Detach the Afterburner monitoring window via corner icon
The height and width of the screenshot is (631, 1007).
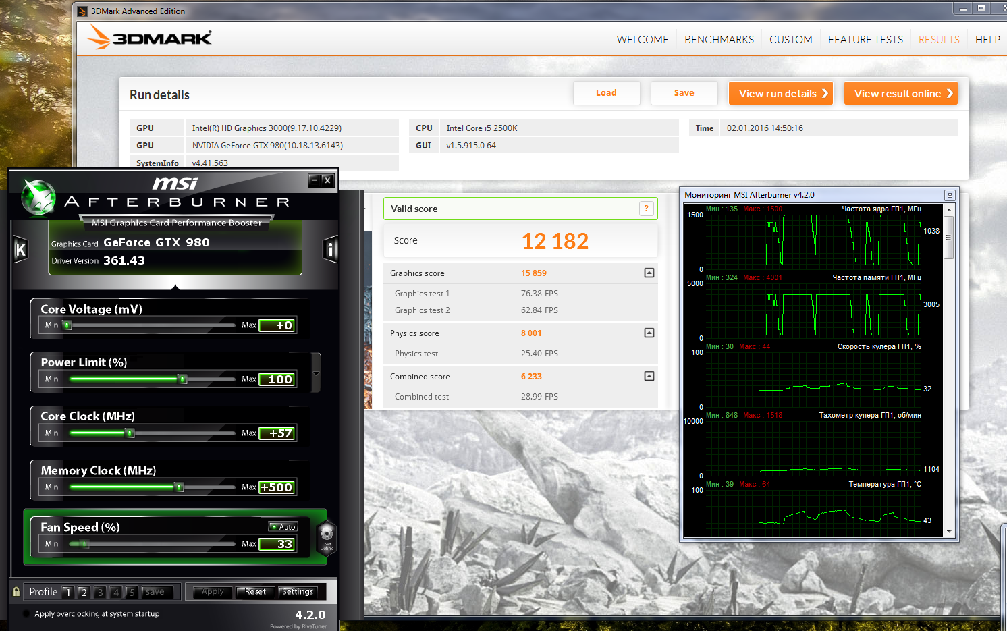949,195
